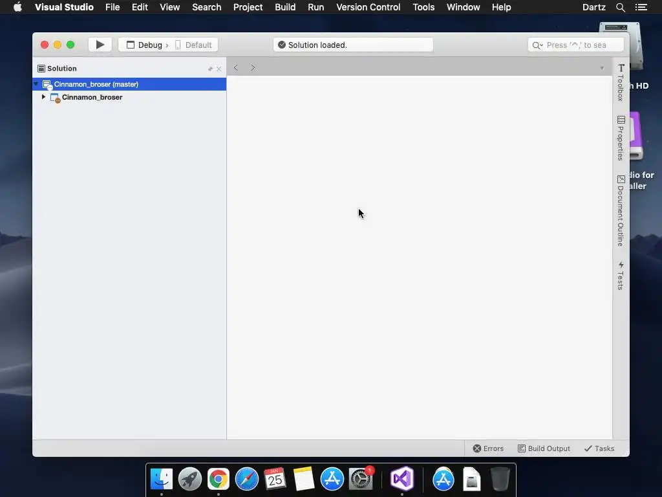Open the Project menu
This screenshot has width=662, height=497.
248,7
